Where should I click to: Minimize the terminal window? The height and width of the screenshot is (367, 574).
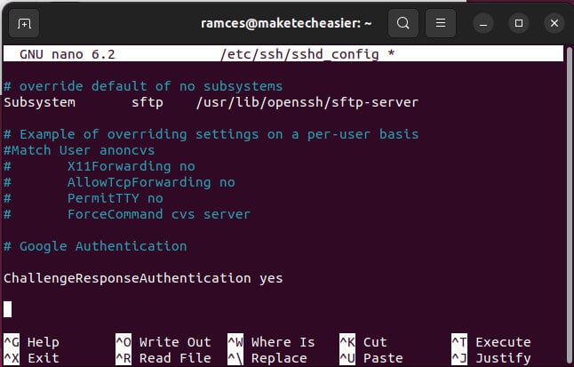point(483,23)
